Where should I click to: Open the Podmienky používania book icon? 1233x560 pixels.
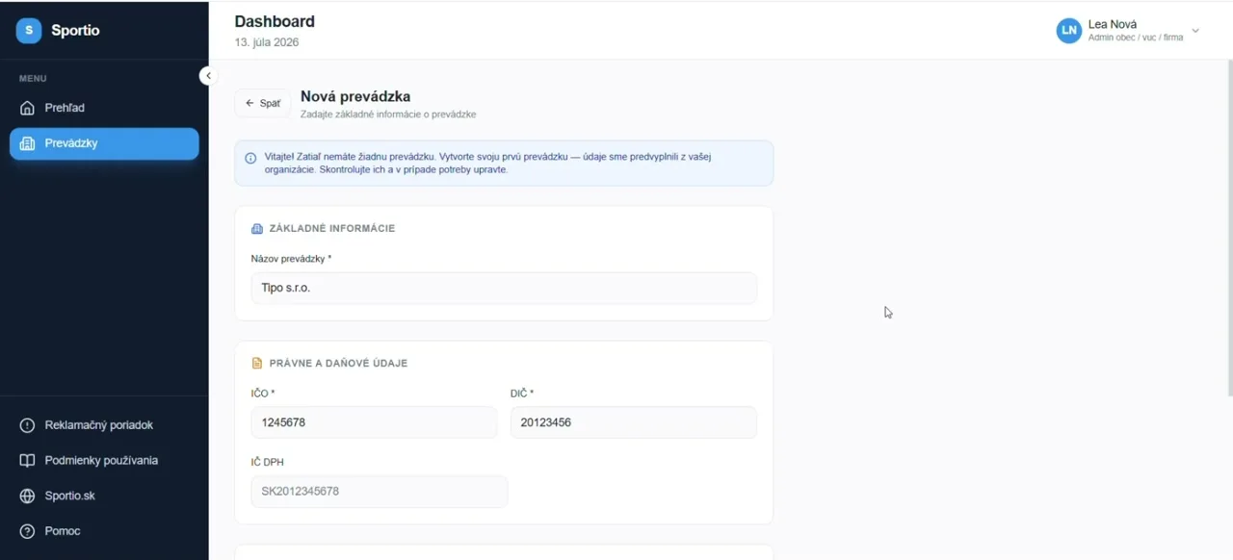tap(28, 461)
